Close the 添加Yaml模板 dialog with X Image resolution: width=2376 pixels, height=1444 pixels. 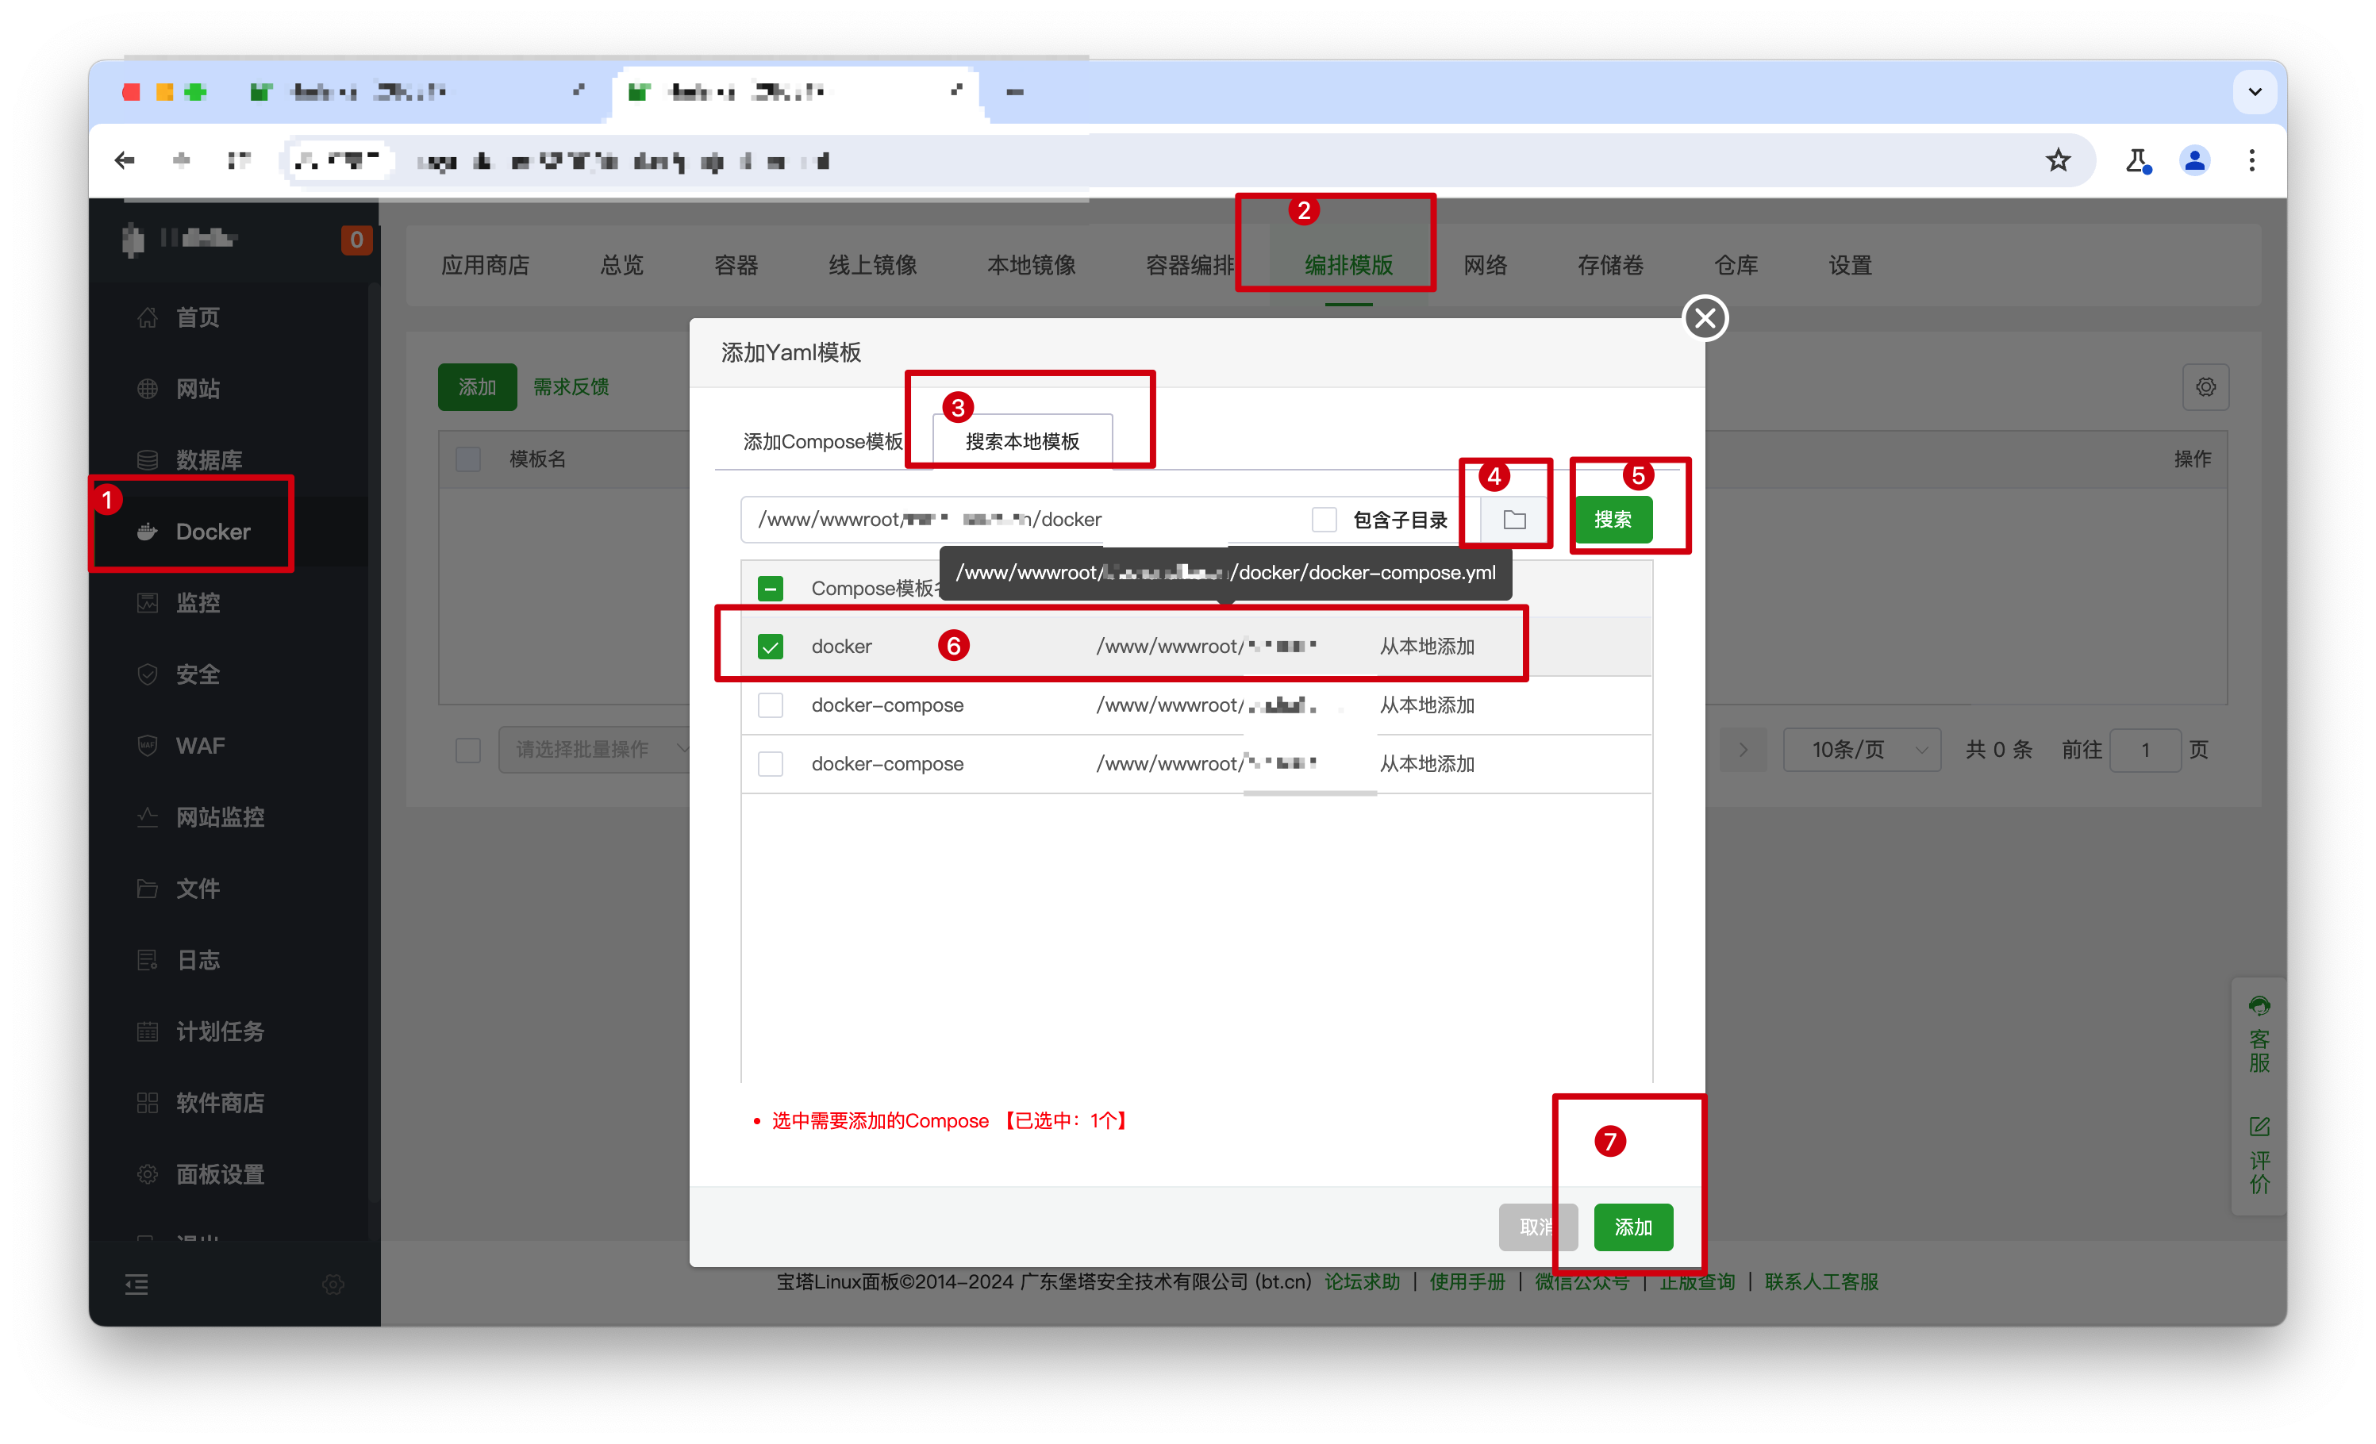[x=1704, y=317]
